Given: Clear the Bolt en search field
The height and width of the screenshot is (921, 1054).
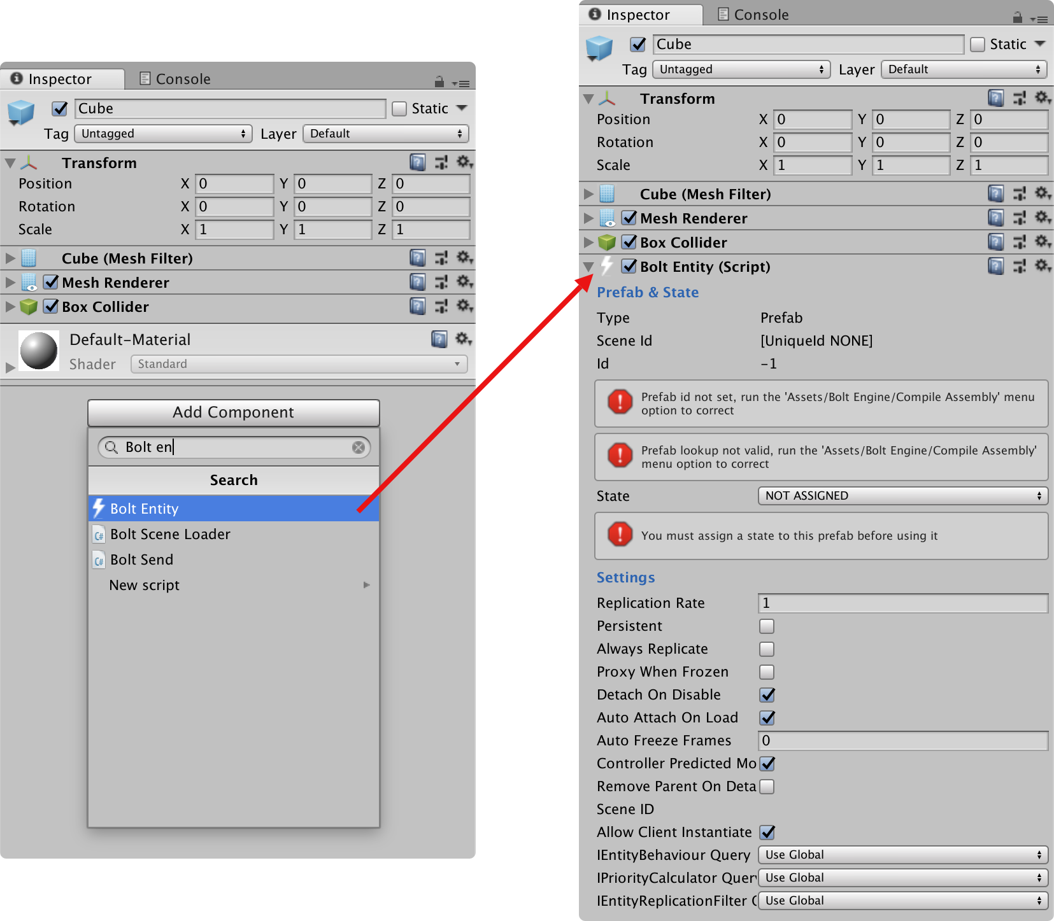Looking at the screenshot, I should 359,447.
